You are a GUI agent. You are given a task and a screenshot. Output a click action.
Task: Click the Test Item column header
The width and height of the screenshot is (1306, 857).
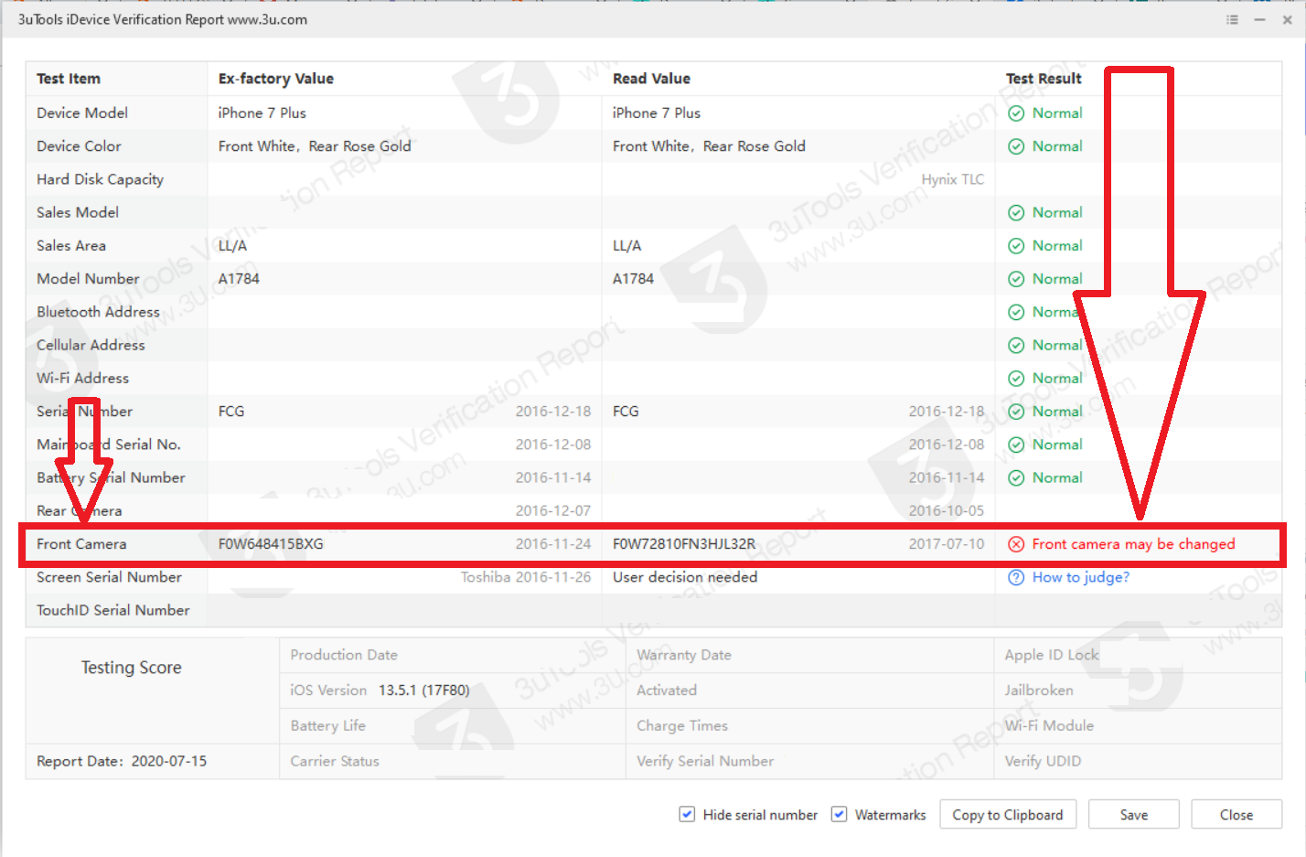point(69,79)
